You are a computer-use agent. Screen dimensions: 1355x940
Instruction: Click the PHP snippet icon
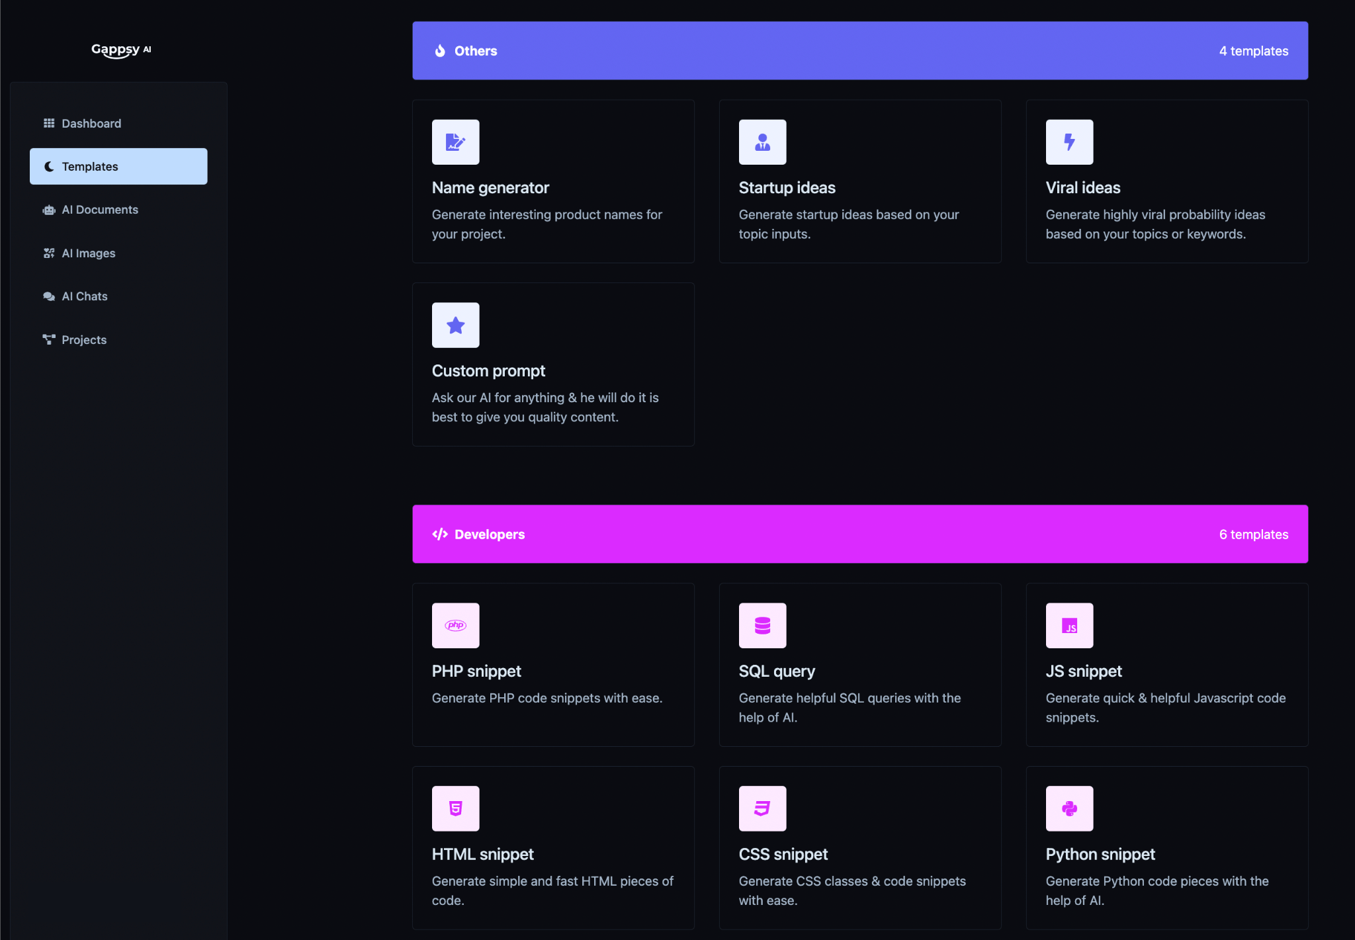click(455, 625)
